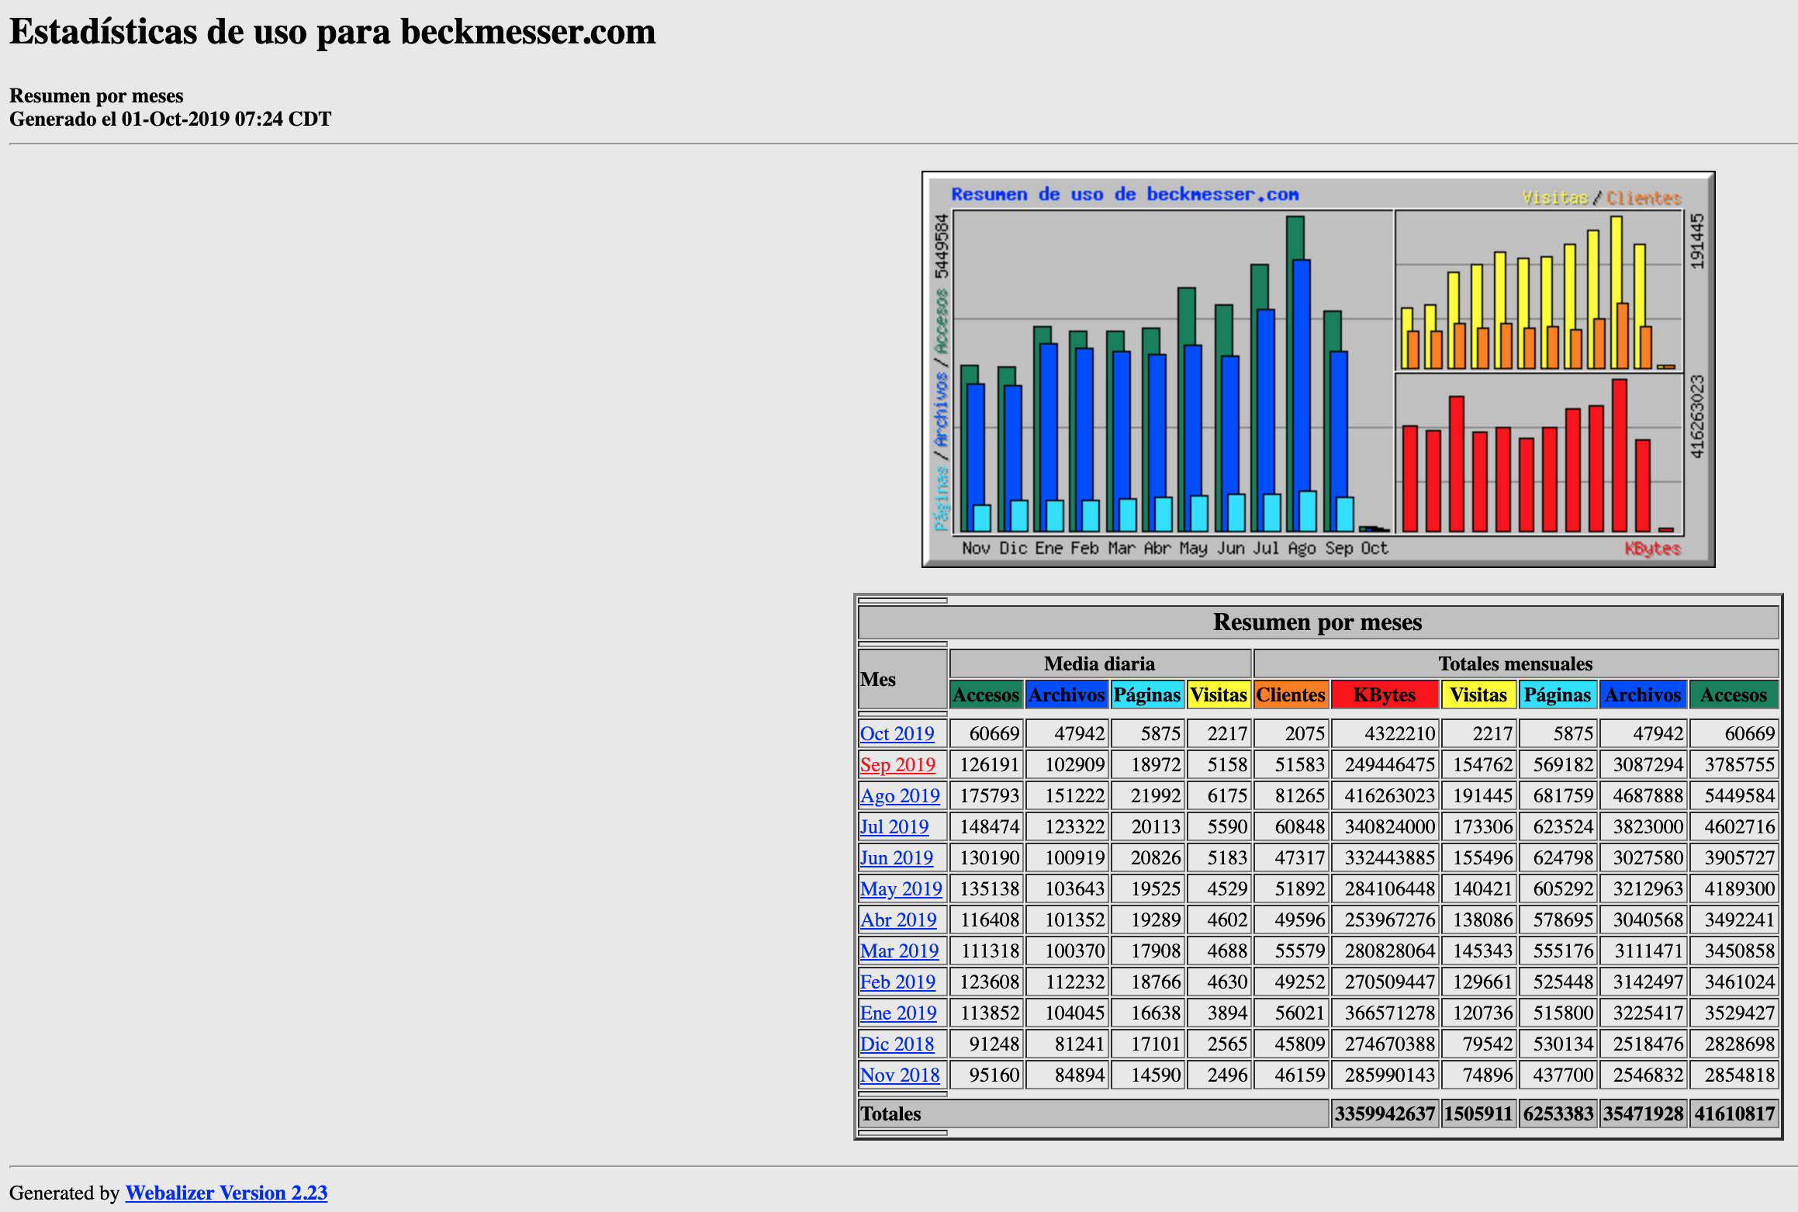Viewport: 1798px width, 1212px height.
Task: Select the Dic 2018 link
Action: point(897,1044)
